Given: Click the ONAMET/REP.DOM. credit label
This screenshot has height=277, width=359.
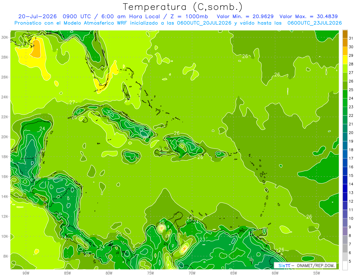Looking at the screenshot, I should (x=316, y=265).
